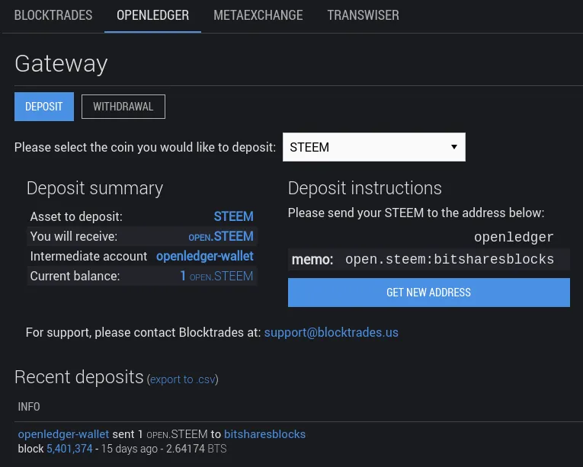Click 'Current balance:' label
This screenshot has height=467, width=583.
point(75,276)
